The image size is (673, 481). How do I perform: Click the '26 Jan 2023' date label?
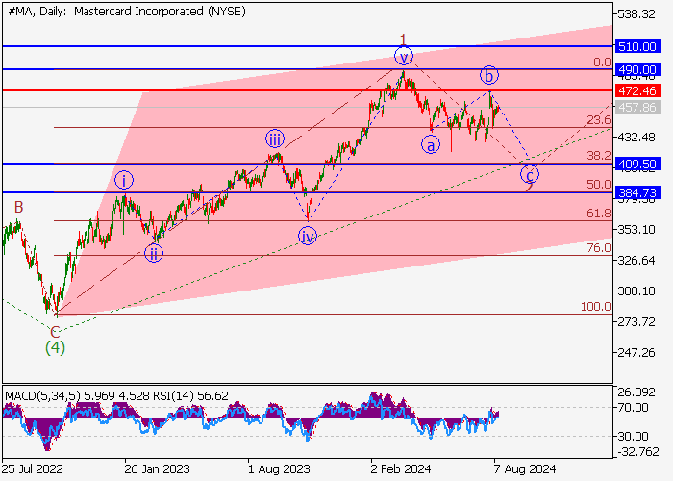pos(157,468)
